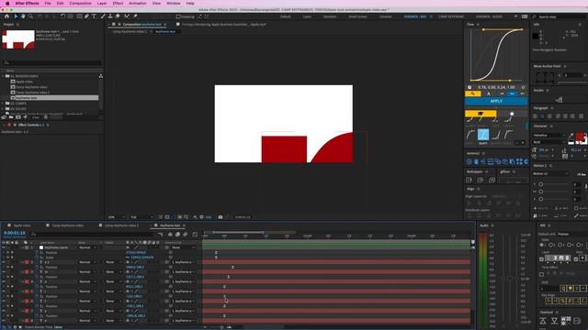Toggle visibility eye of layer 8
This screenshot has height=330, width=588.
pos(4,321)
